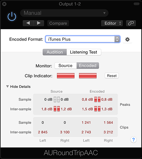Switch to the Audition tab
142x159 pixels.
coord(55,52)
